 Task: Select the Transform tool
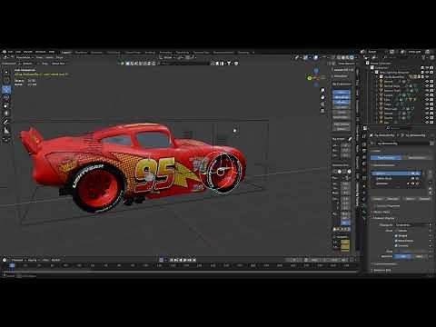click(6, 114)
